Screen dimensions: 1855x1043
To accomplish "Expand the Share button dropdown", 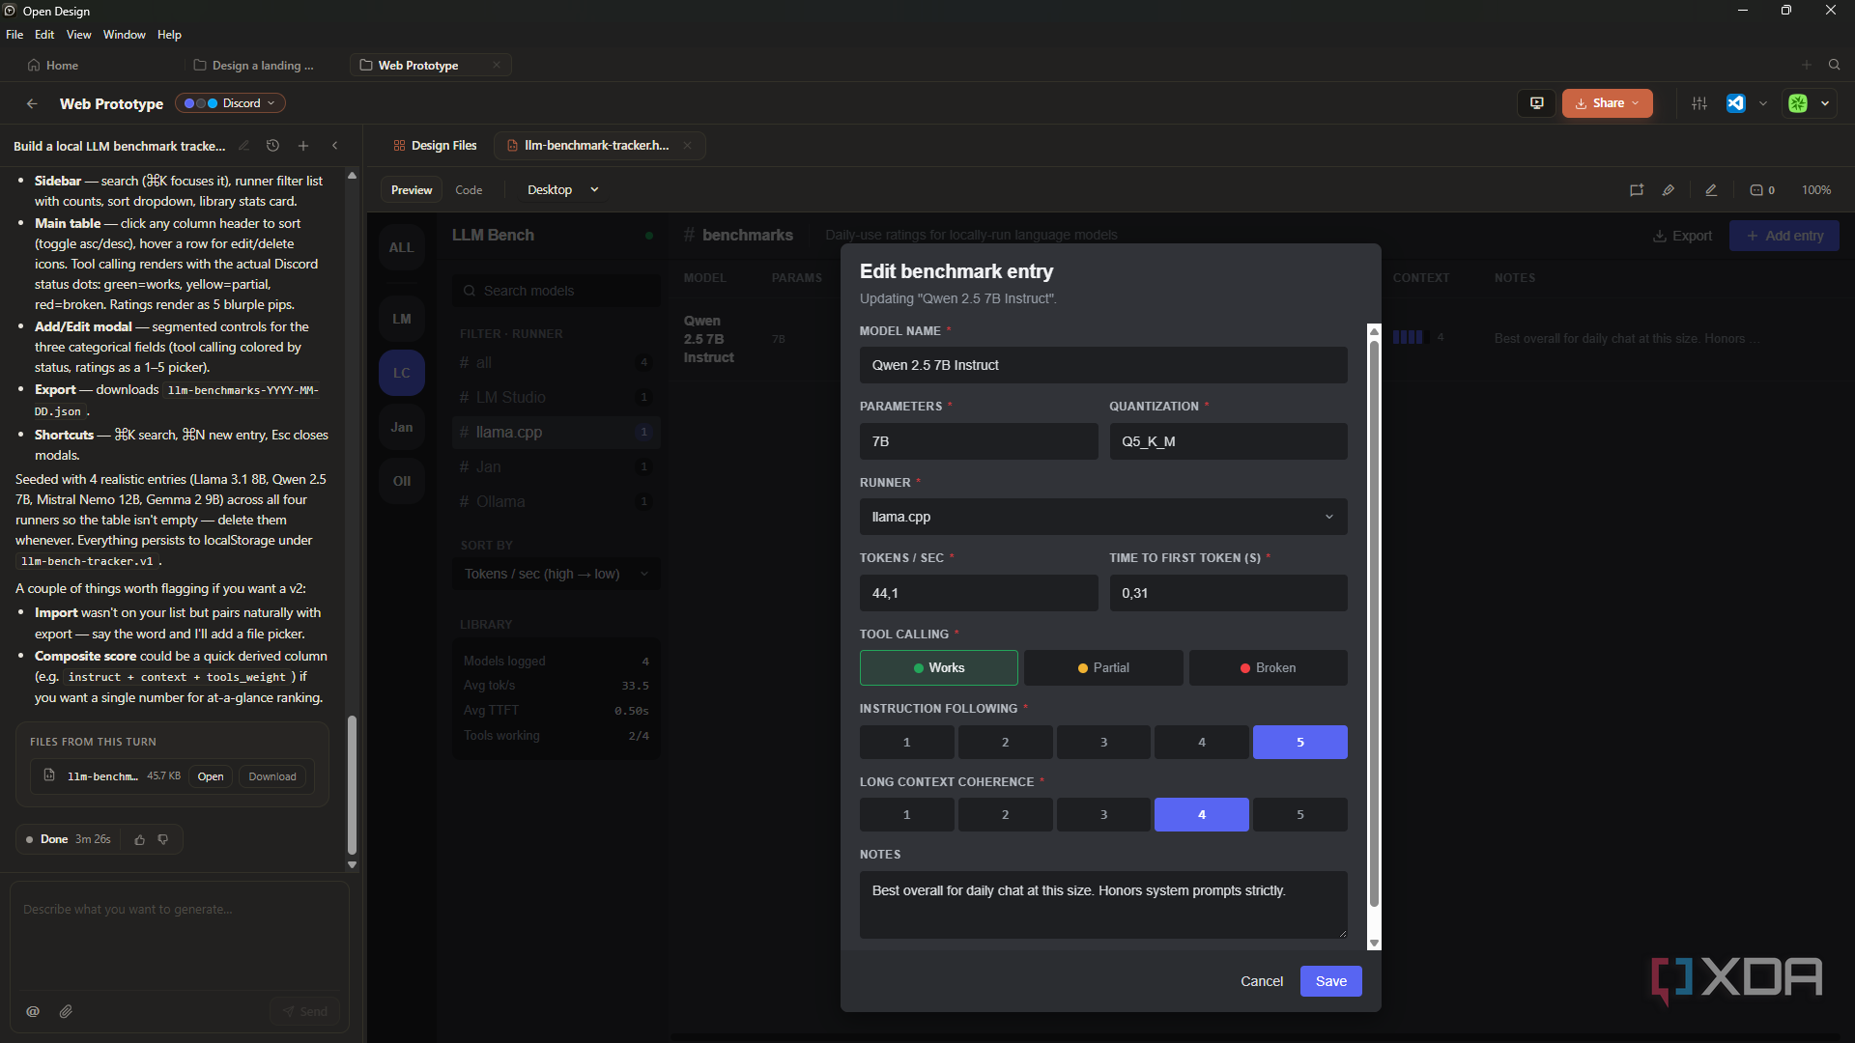I will pos(1636,103).
